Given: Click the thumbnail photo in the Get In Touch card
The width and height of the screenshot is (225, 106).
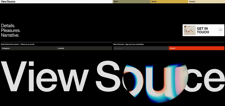Looking at the screenshot, I should (x=190, y=30).
